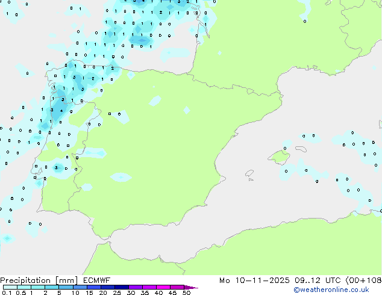This screenshot has width=382, height=295.
Task: Click the 'ECMWF' model label
Action: [x=97, y=281]
